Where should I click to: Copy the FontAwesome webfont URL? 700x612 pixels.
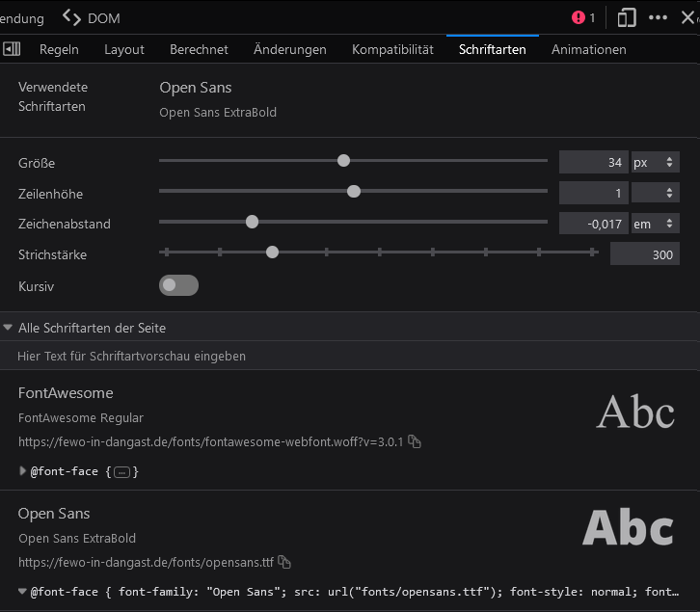pyautogui.click(x=415, y=441)
